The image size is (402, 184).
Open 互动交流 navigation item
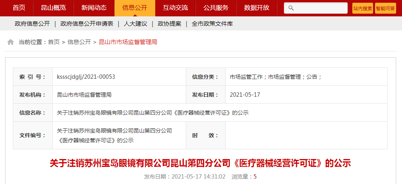(175, 8)
